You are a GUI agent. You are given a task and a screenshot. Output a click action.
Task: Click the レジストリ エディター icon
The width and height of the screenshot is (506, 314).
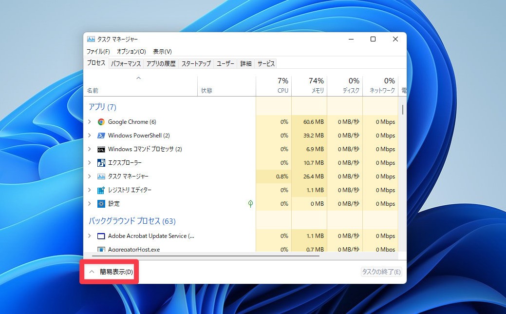click(x=101, y=190)
